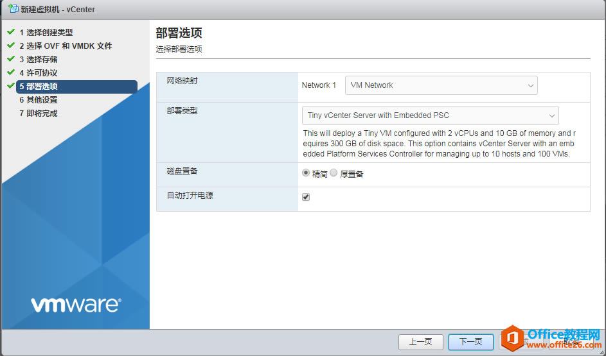Open the VM Network mapping dropdown

coord(441,85)
